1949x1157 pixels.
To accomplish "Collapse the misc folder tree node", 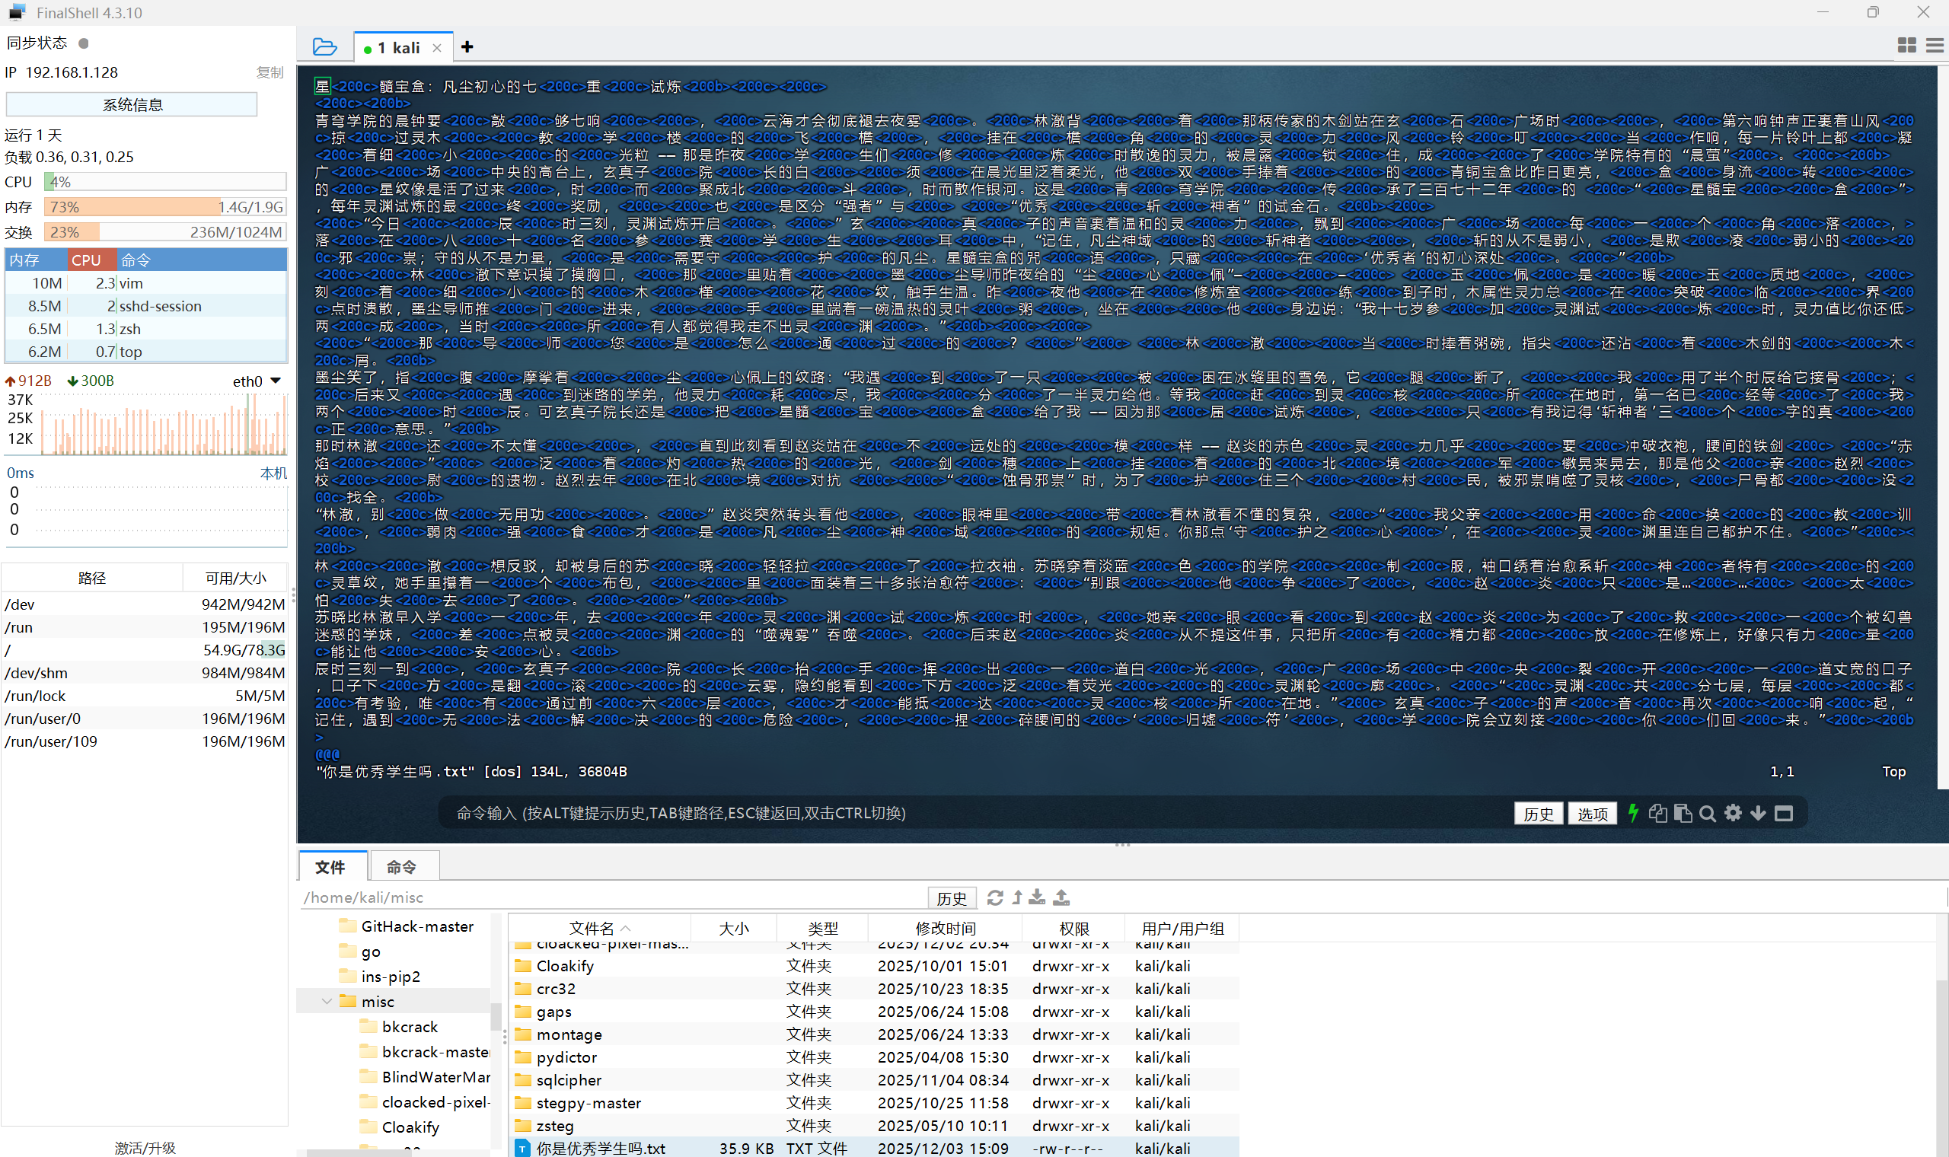I will (327, 1001).
